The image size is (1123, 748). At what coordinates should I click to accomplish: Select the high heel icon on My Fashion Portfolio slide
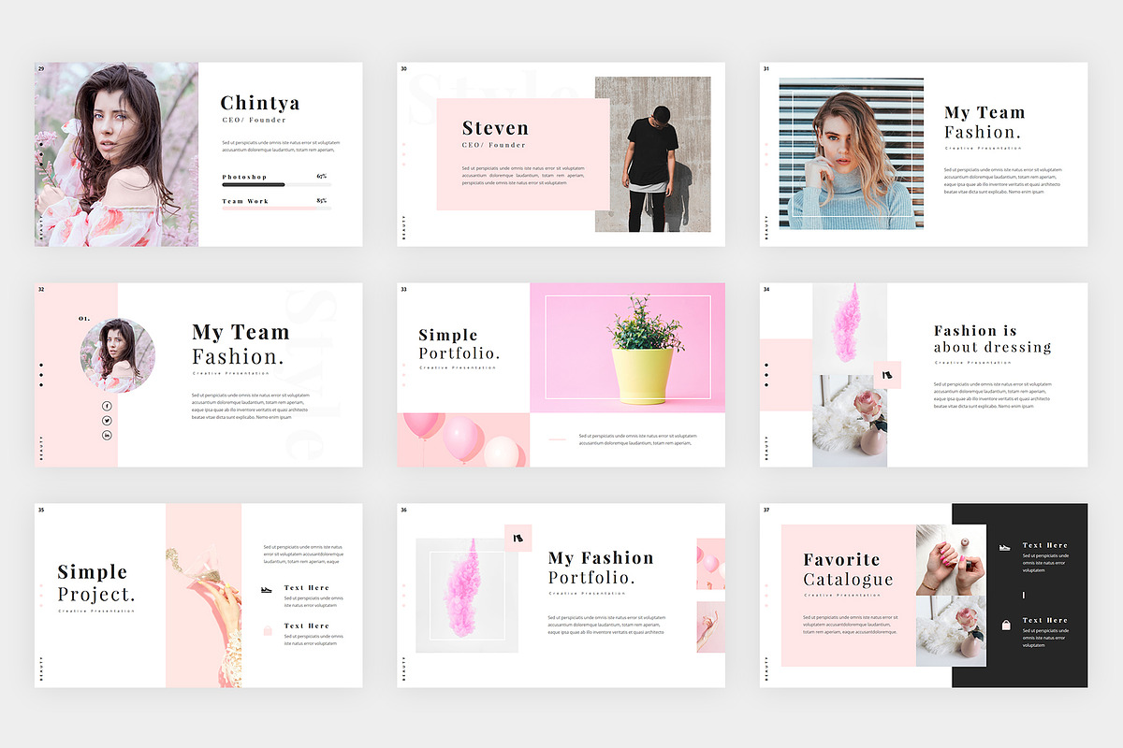(x=518, y=538)
